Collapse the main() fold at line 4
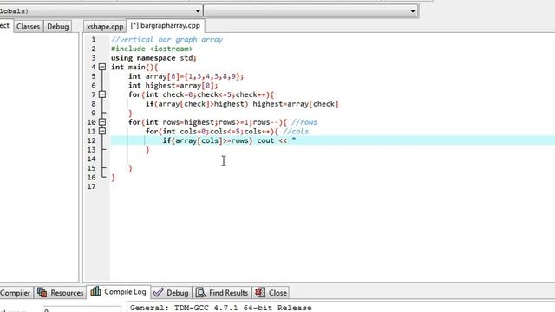555x312 pixels. 102,67
